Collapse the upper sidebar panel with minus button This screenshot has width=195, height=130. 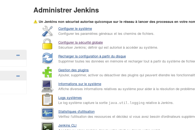click(x=18, y=55)
